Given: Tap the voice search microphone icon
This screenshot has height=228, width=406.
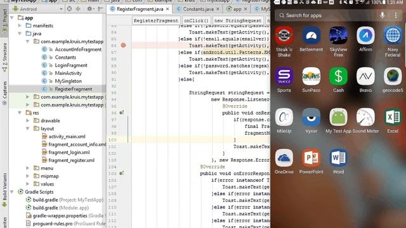Looking at the screenshot, I should (x=383, y=15).
